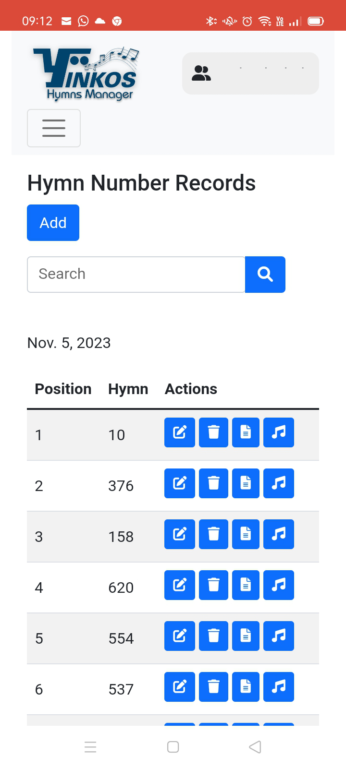Delete hymn 158 at position 3
This screenshot has height=768, width=346.
coord(213,534)
